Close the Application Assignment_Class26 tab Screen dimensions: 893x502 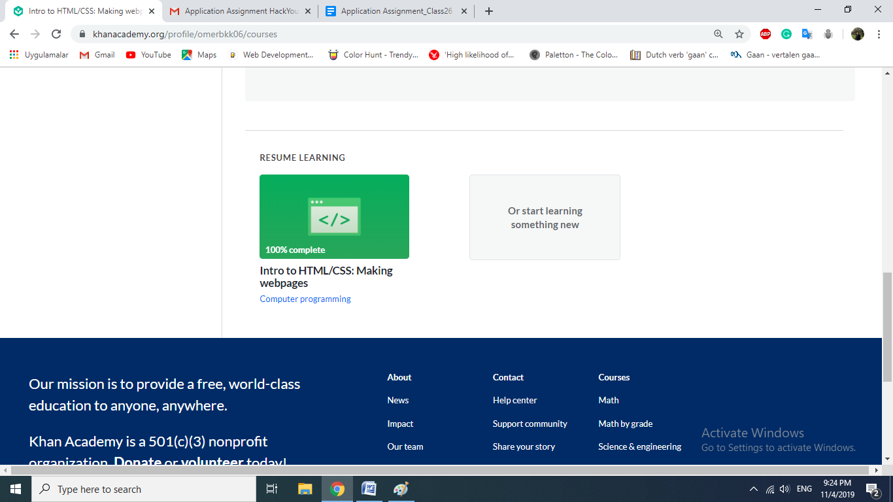pyautogui.click(x=464, y=11)
